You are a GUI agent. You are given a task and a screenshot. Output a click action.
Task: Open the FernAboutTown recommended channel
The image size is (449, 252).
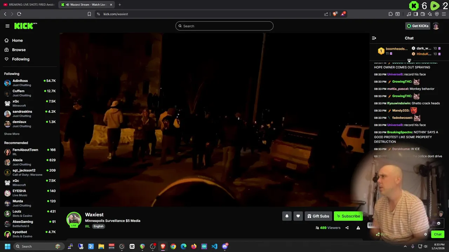30,152
